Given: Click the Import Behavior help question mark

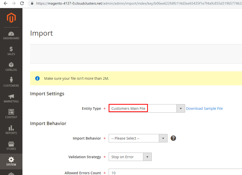Looking at the screenshot, I should [x=173, y=138].
